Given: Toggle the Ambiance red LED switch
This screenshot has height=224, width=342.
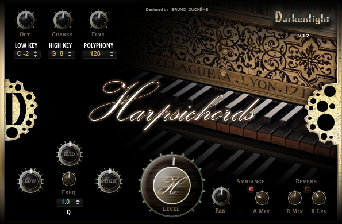Looking at the screenshot, I should [251, 189].
